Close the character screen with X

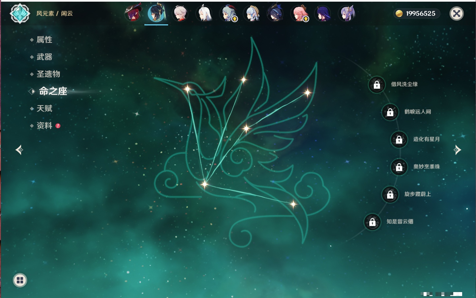coord(457,14)
